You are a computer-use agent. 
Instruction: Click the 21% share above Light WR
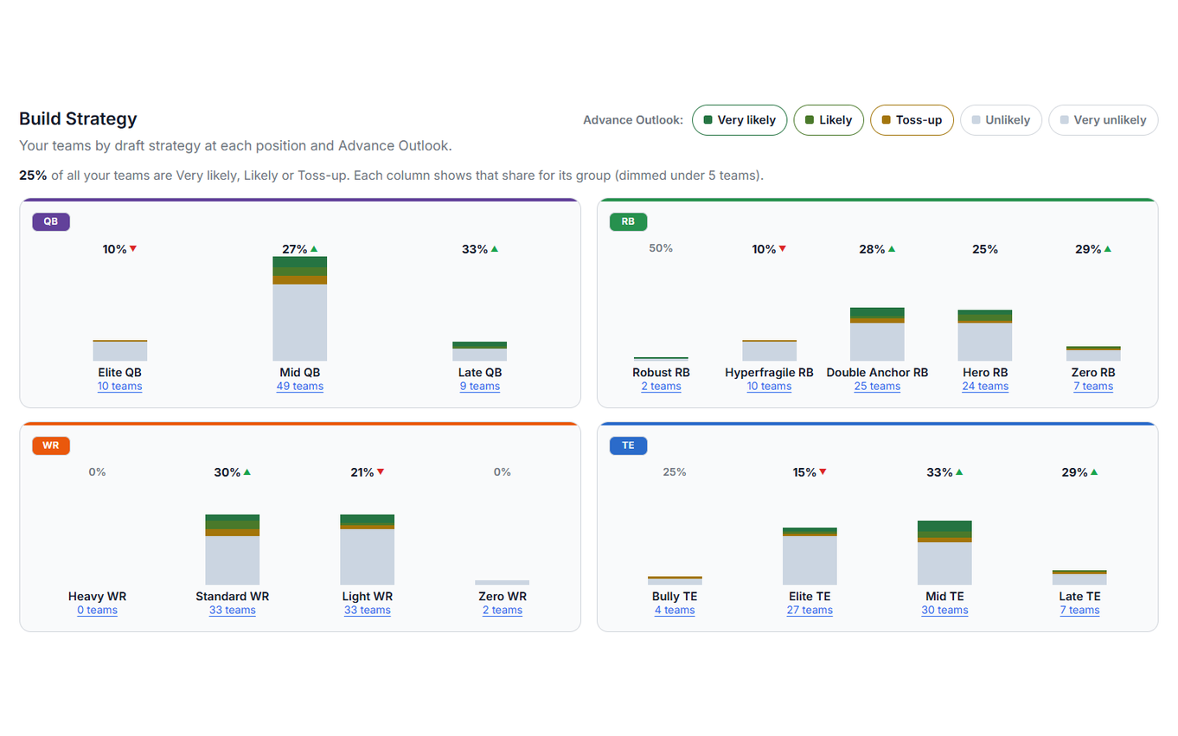click(x=368, y=472)
